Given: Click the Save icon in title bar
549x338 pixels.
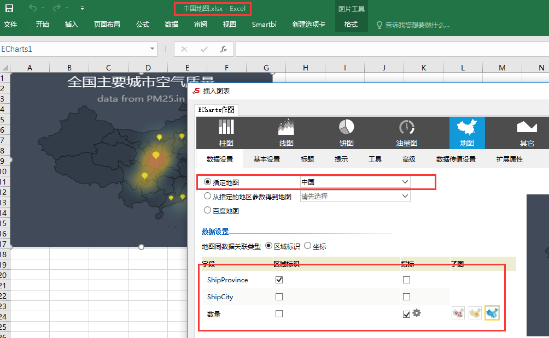Looking at the screenshot, I should (x=9, y=8).
